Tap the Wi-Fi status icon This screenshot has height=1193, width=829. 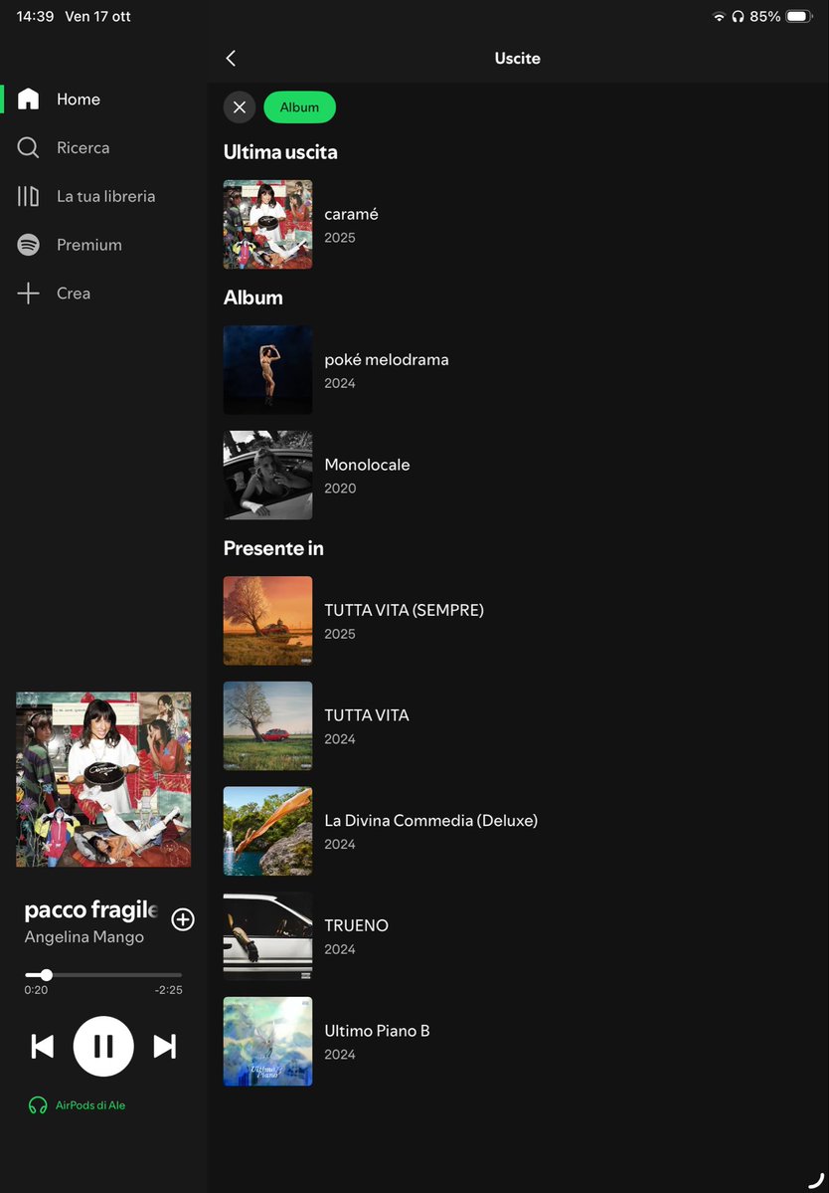[x=718, y=16]
